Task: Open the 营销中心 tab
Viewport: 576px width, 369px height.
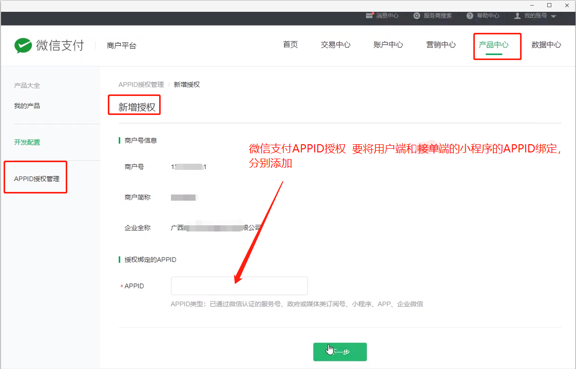Action: [x=441, y=45]
